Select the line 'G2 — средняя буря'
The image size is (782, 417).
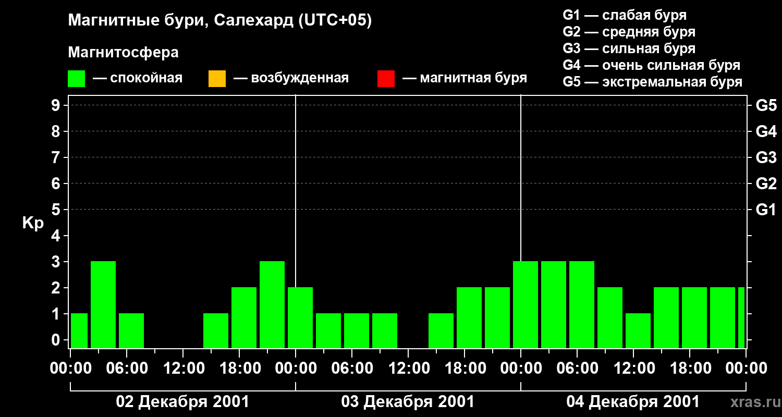pos(629,32)
